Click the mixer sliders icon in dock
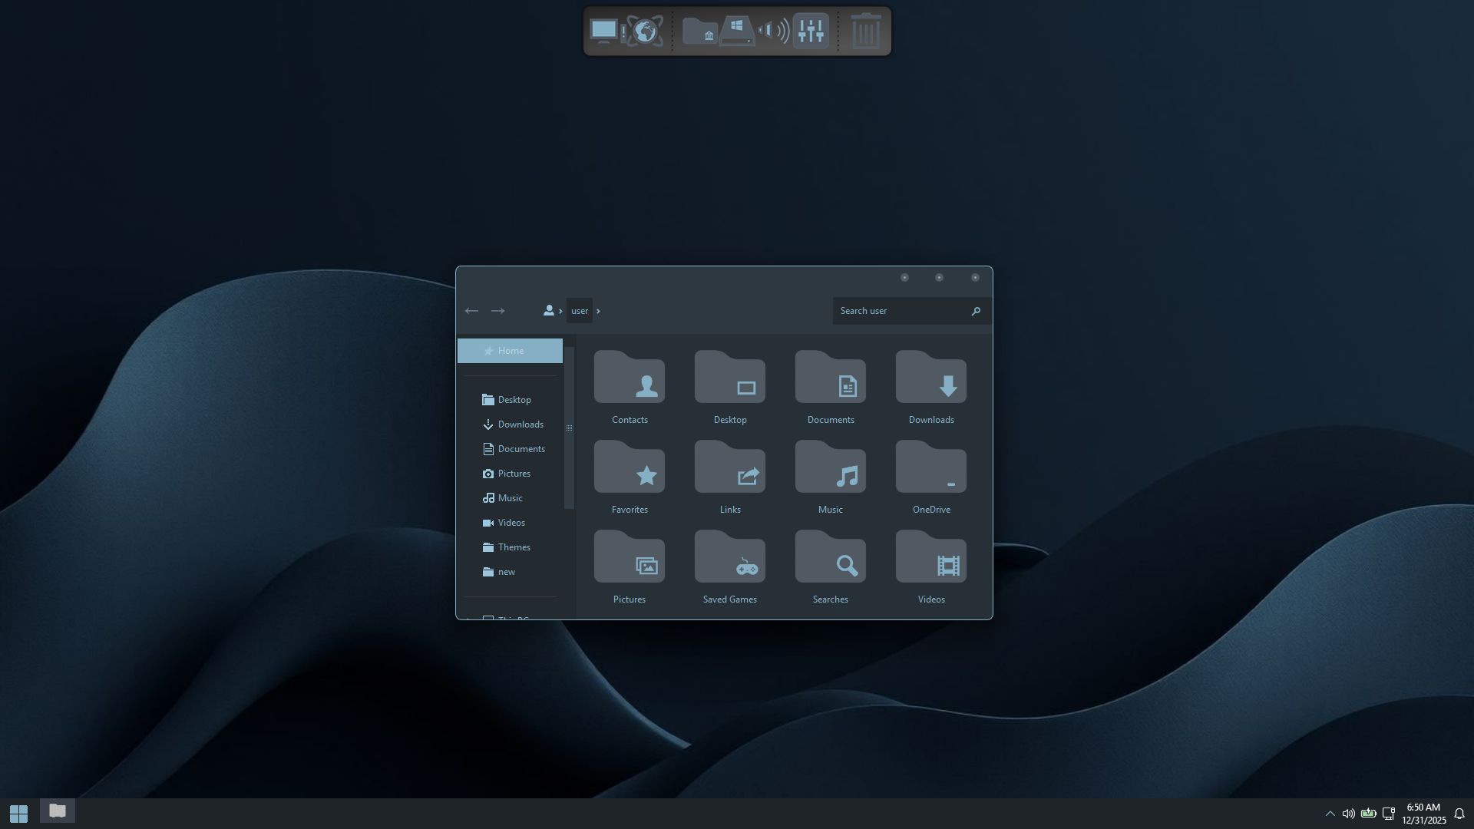 [811, 31]
